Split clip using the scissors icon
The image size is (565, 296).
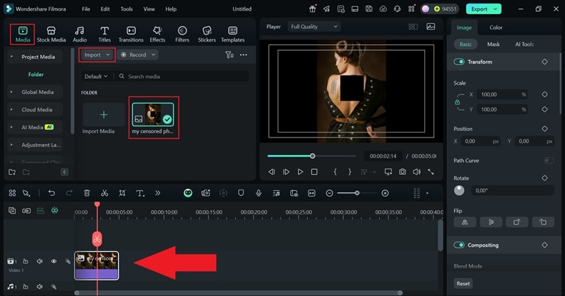click(x=105, y=193)
